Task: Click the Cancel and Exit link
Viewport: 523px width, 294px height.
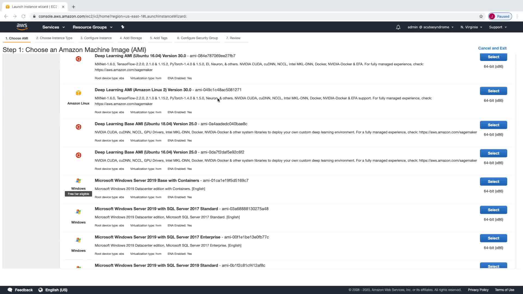Action: click(x=492, y=48)
